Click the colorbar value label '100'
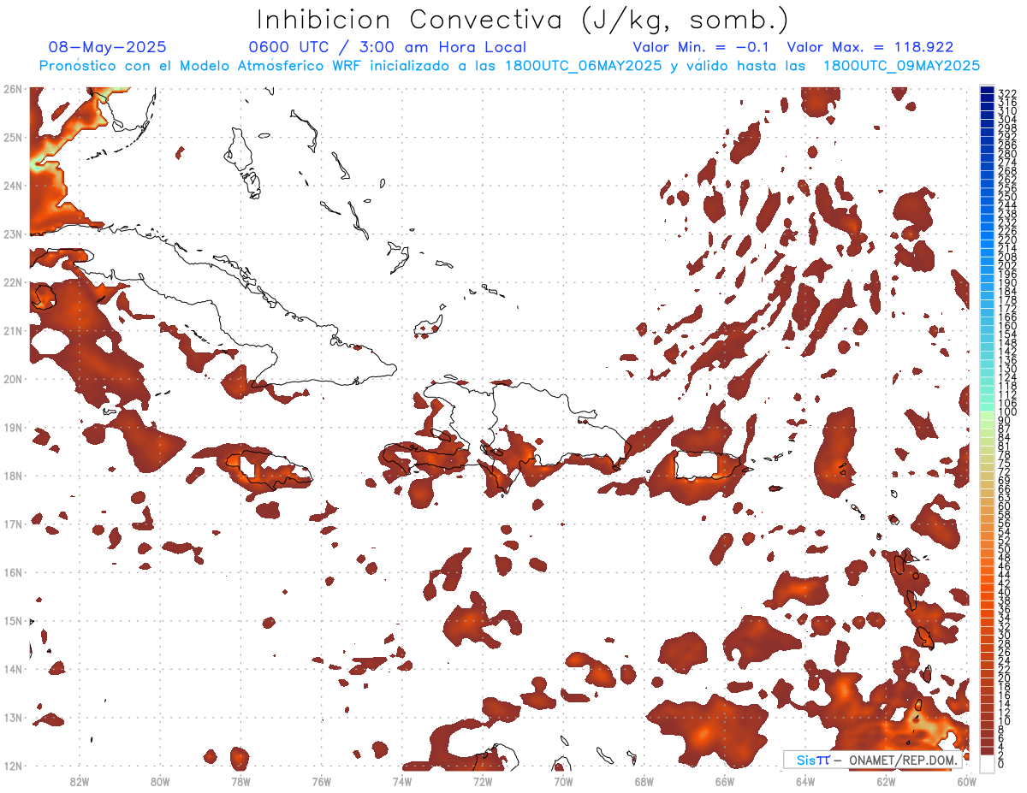The image size is (1027, 793). (x=1007, y=412)
